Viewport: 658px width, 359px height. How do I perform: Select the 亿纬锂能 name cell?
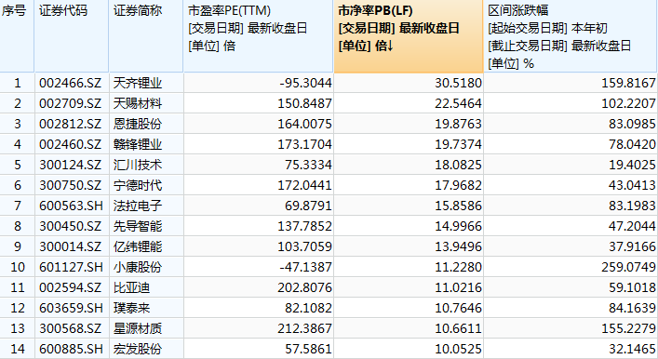pos(146,246)
